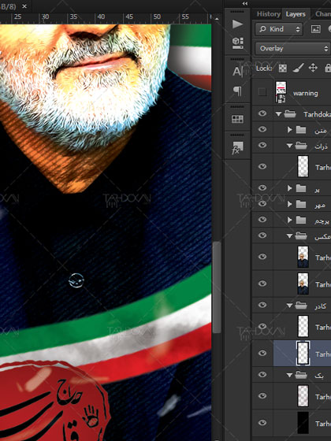Hide the Tarhdoka group
The image size is (331, 441).
click(262, 113)
